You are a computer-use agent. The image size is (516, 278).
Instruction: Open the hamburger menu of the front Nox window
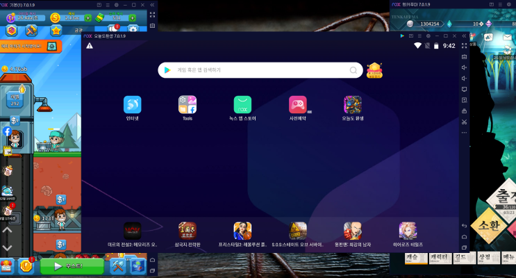(419, 36)
